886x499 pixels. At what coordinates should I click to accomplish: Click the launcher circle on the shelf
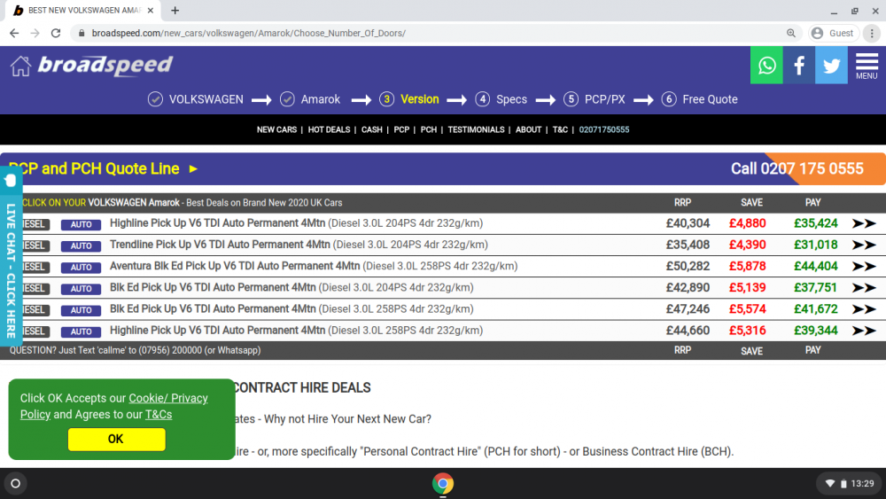click(x=16, y=484)
